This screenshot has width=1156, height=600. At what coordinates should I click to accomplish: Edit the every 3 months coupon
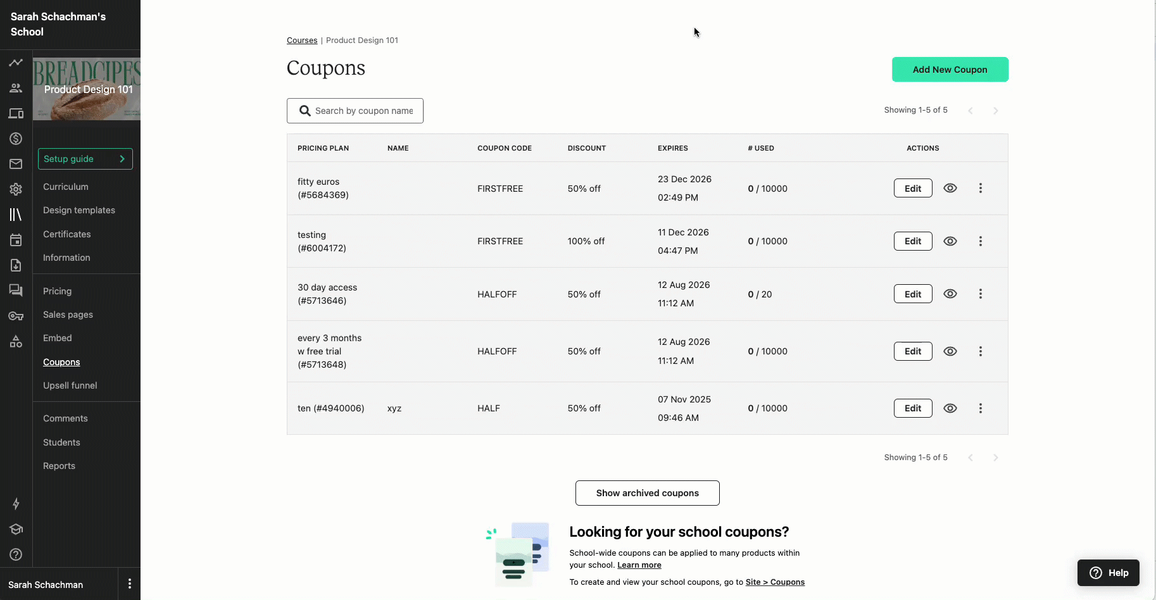click(913, 351)
